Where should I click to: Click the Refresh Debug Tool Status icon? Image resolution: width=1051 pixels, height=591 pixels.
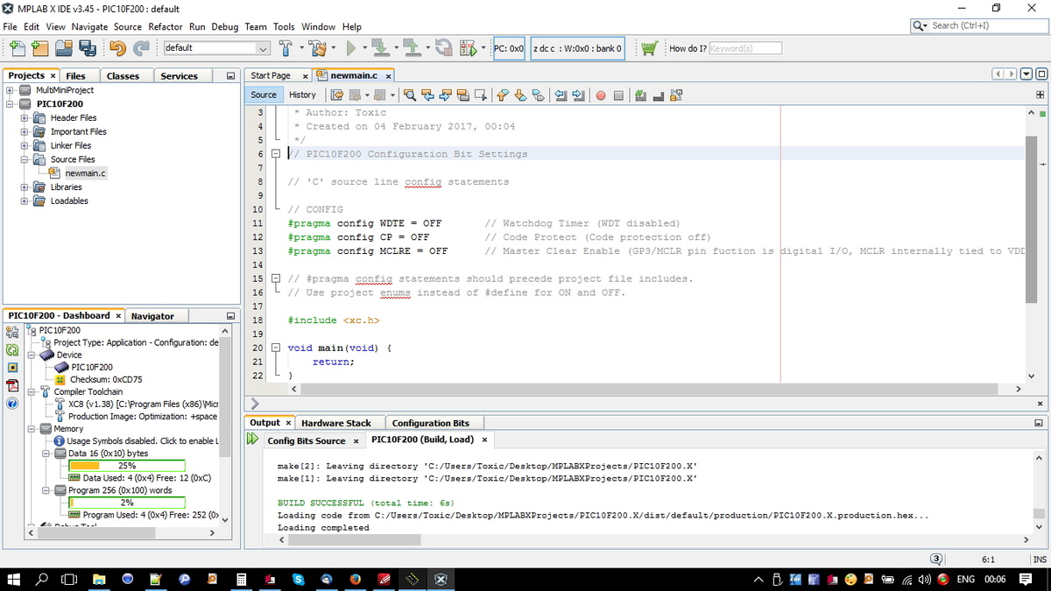tap(12, 349)
